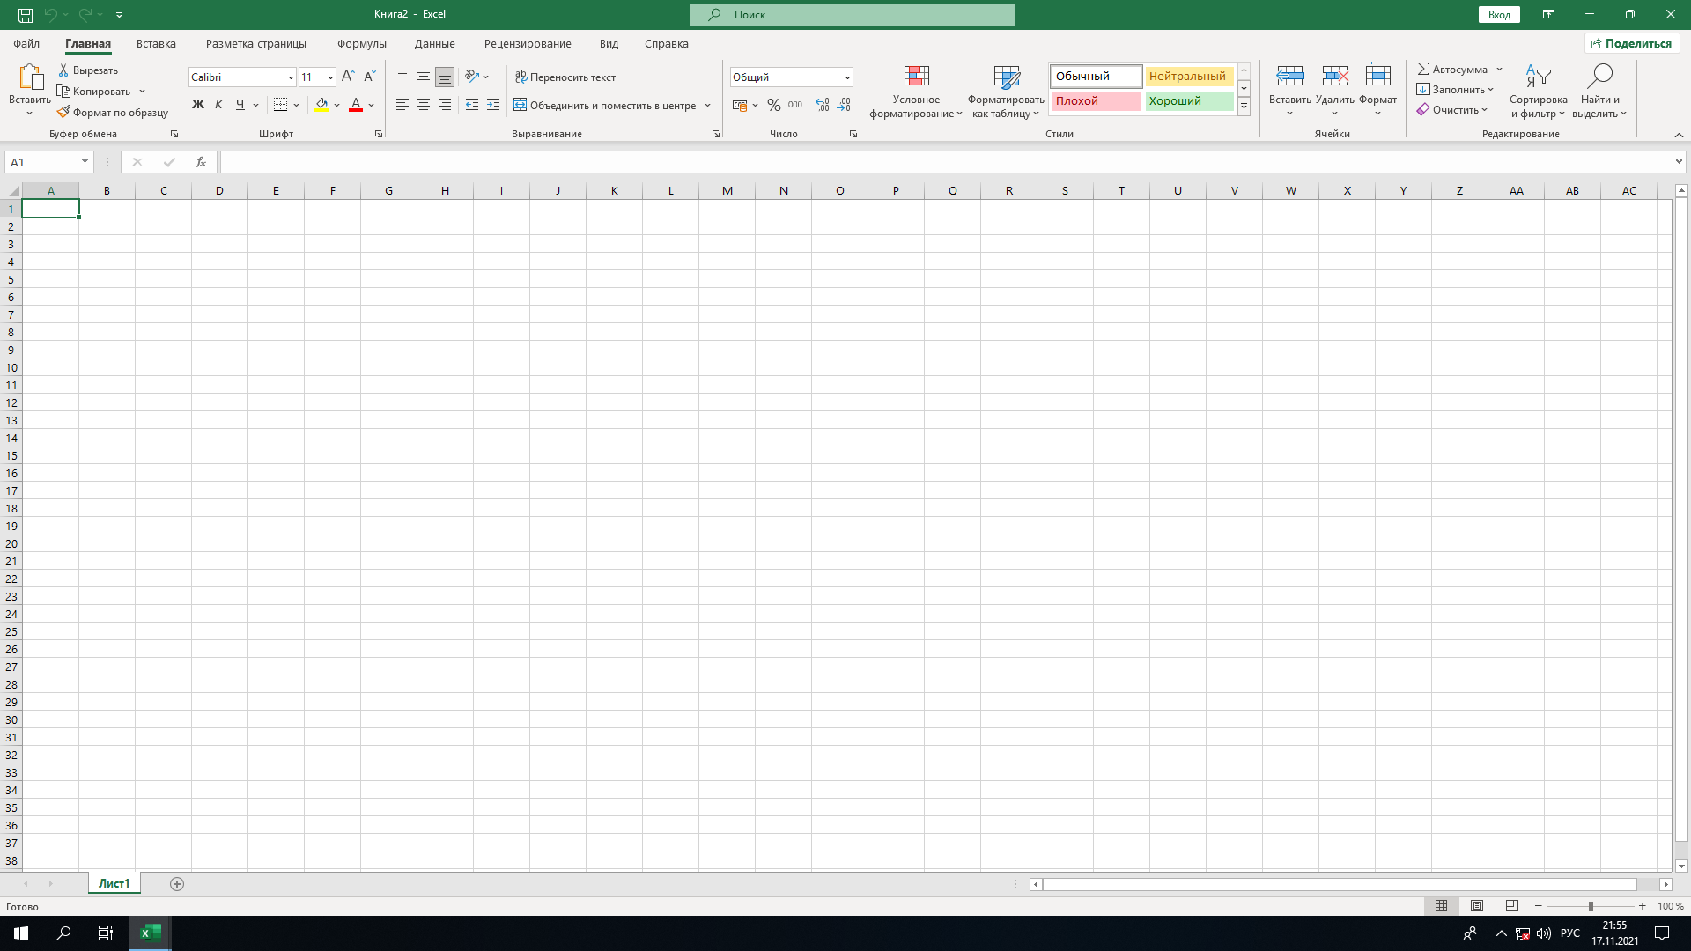Click the zoom slider handle

click(1591, 906)
